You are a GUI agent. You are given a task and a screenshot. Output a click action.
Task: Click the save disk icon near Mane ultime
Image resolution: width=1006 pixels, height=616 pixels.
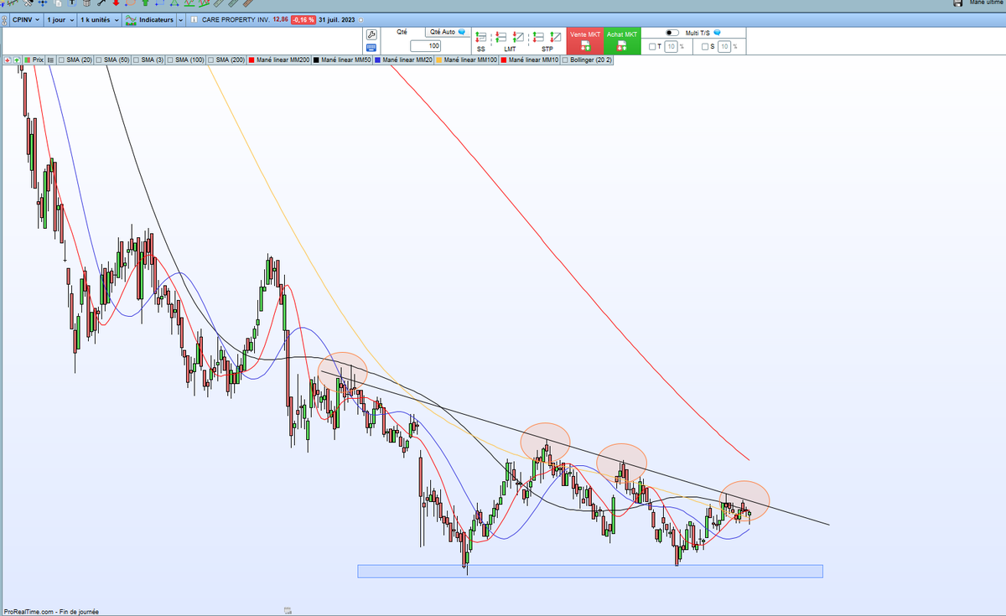click(958, 3)
